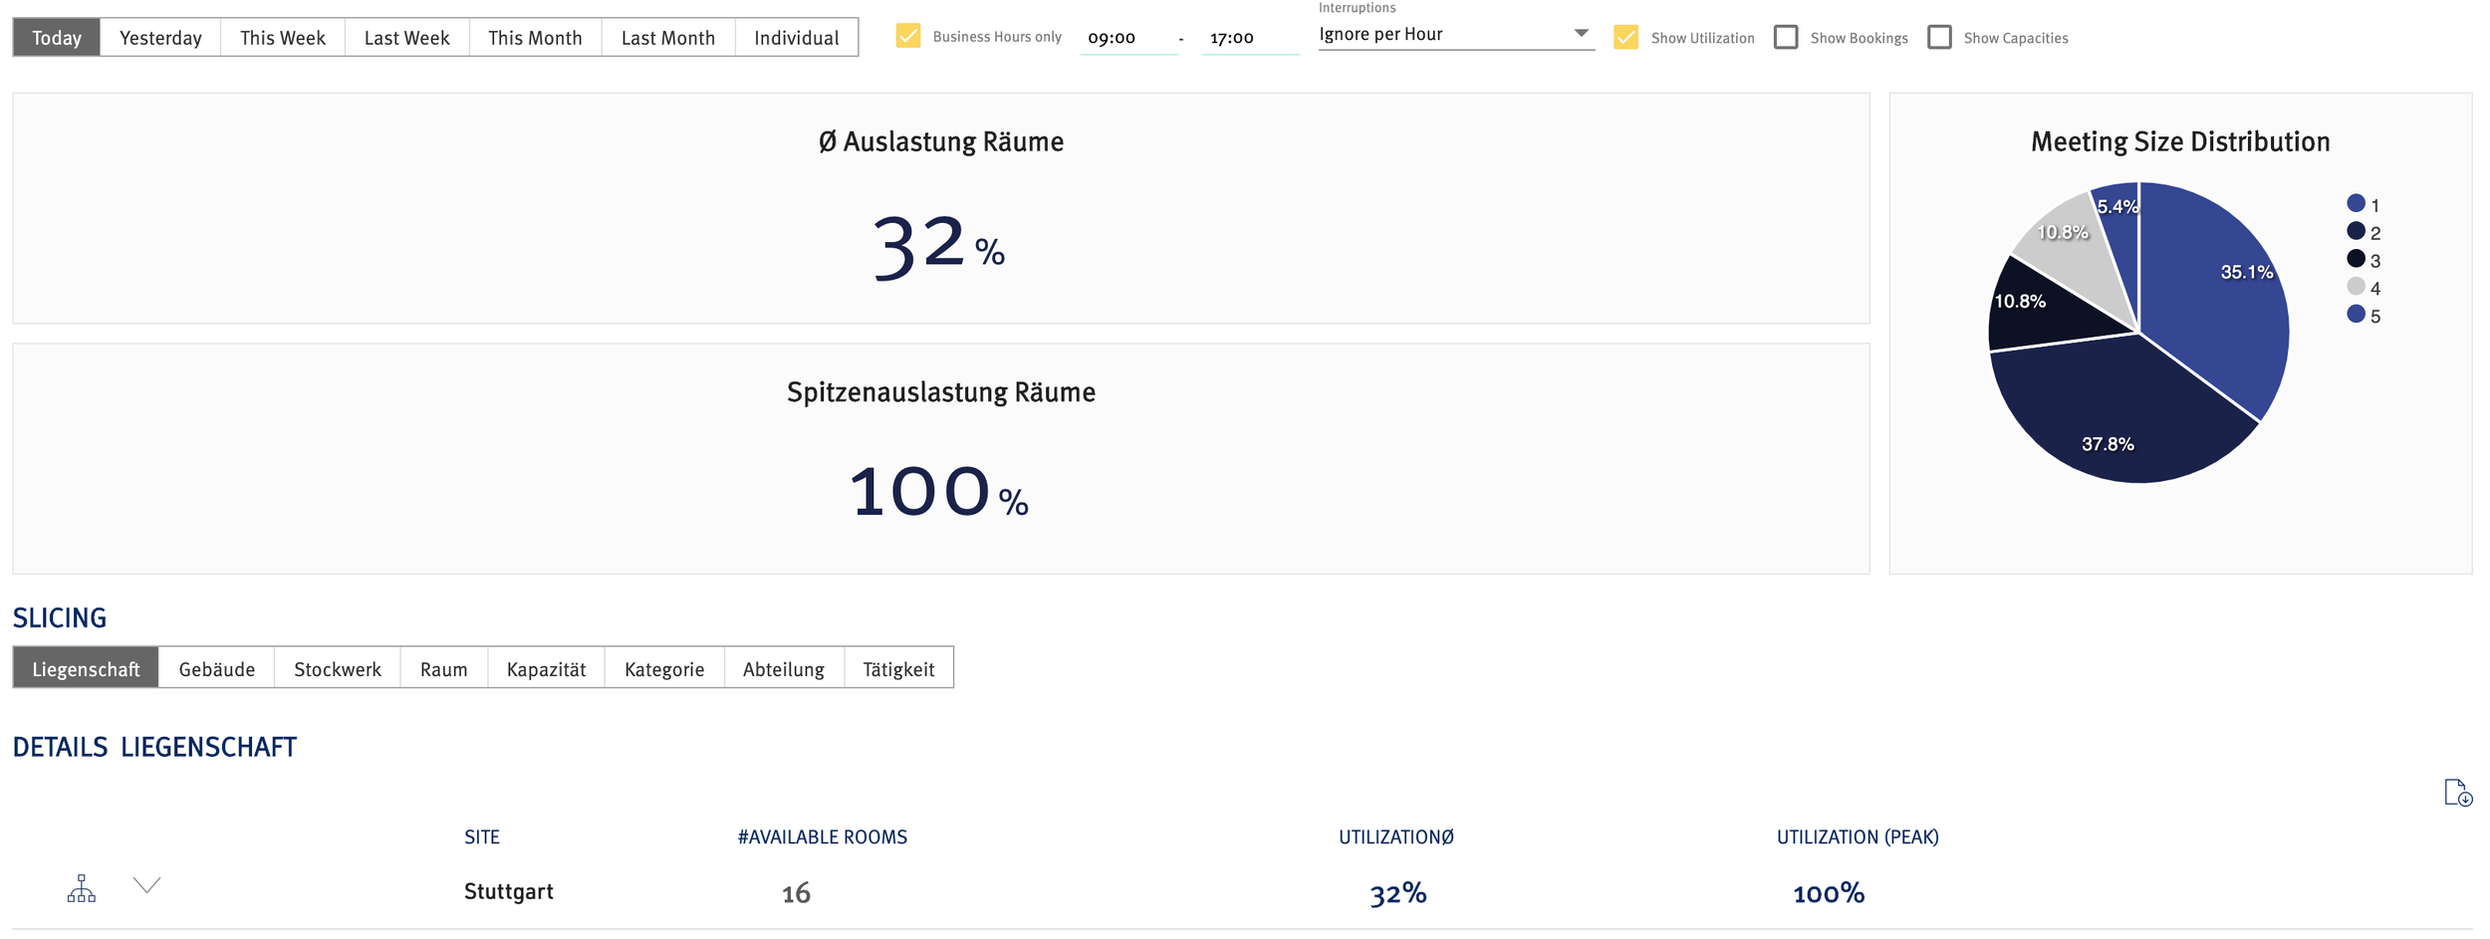This screenshot has height=939, width=2490.
Task: Switch to This Week time range
Action: (x=283, y=38)
